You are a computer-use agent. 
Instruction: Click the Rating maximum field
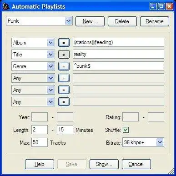[x=156, y=117]
